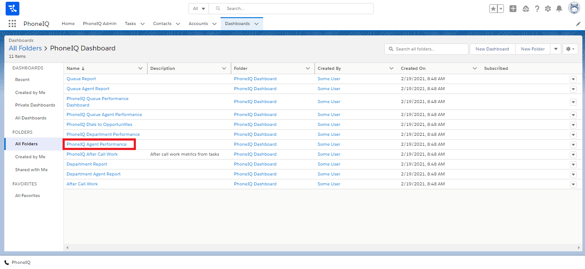Open row actions for Queue Report

click(x=573, y=79)
